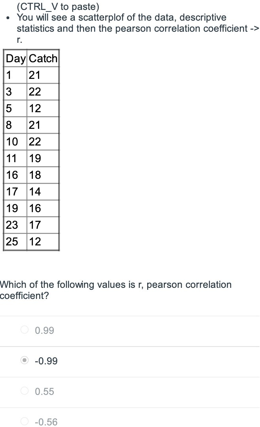Select the -0.56 answer radio button
Image resolution: width=260 pixels, height=427 pixels.
[24, 422]
